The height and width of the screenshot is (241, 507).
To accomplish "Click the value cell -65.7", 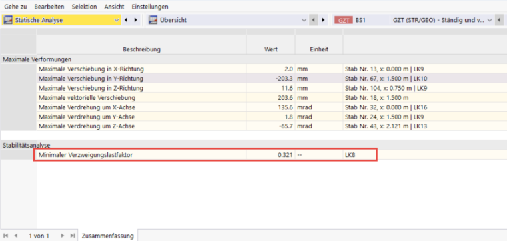I will (271, 126).
